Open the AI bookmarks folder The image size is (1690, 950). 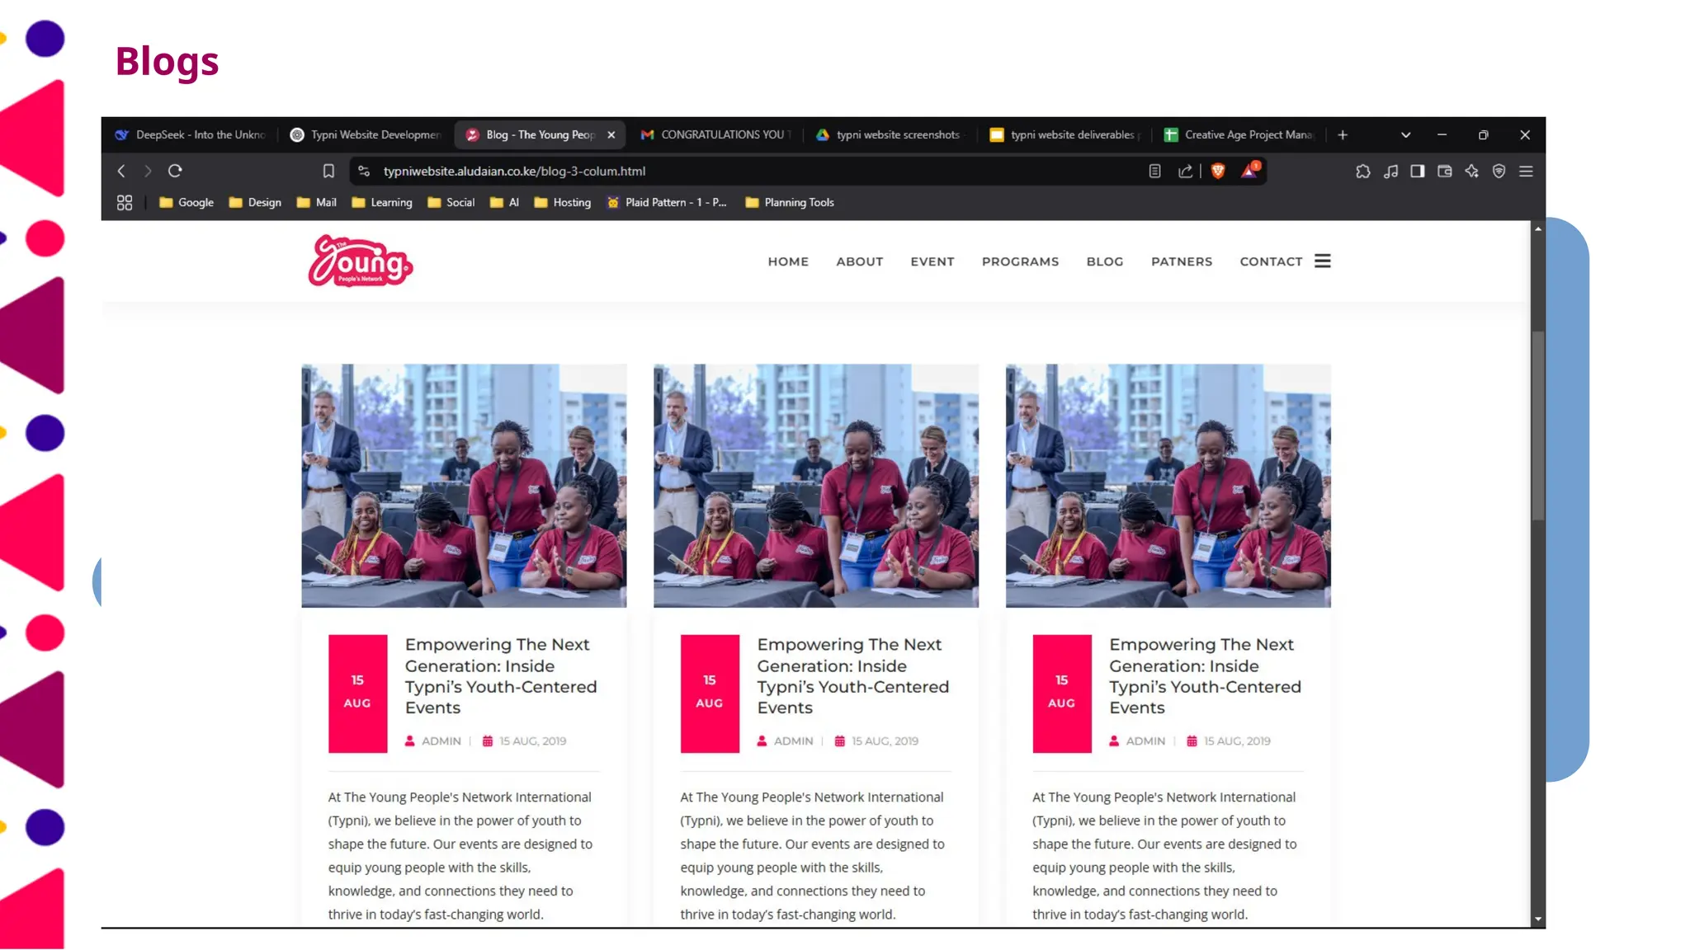coord(504,202)
